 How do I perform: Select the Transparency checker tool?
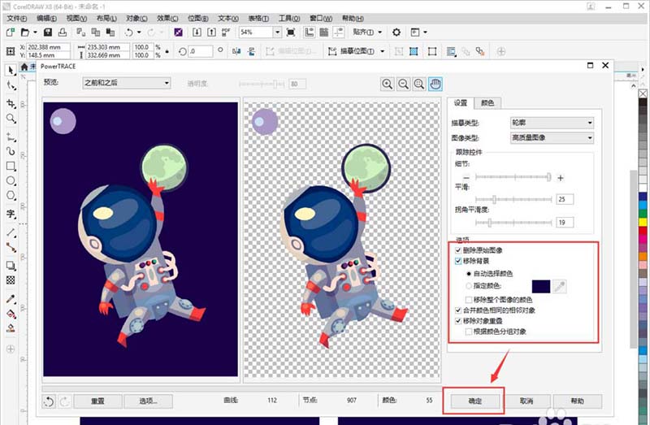coord(11,280)
